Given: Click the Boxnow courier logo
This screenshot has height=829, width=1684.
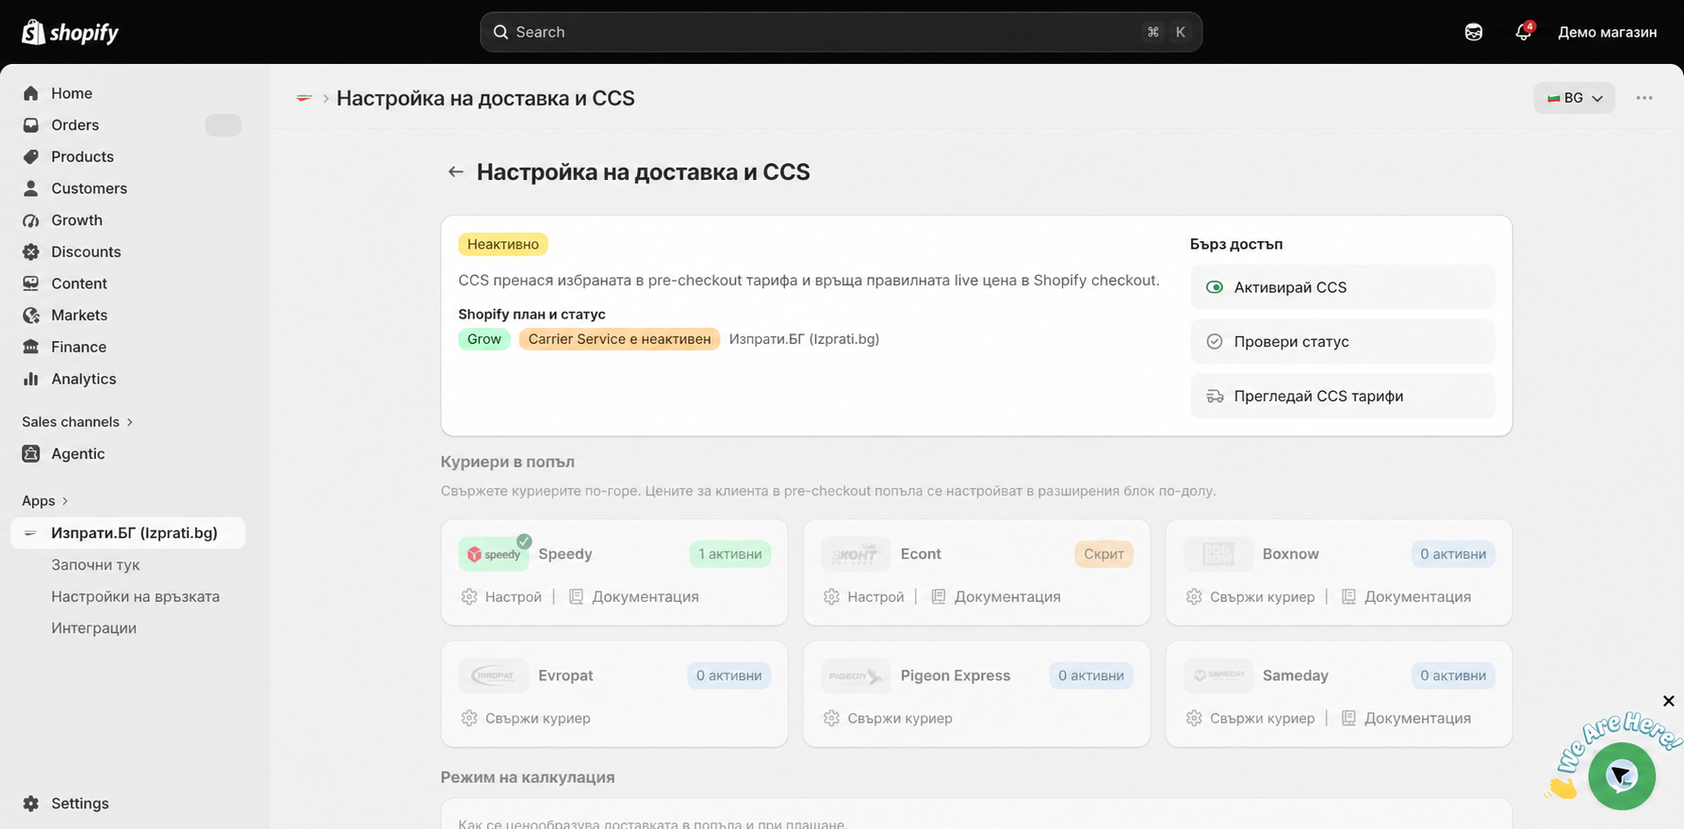Looking at the screenshot, I should coord(1218,554).
